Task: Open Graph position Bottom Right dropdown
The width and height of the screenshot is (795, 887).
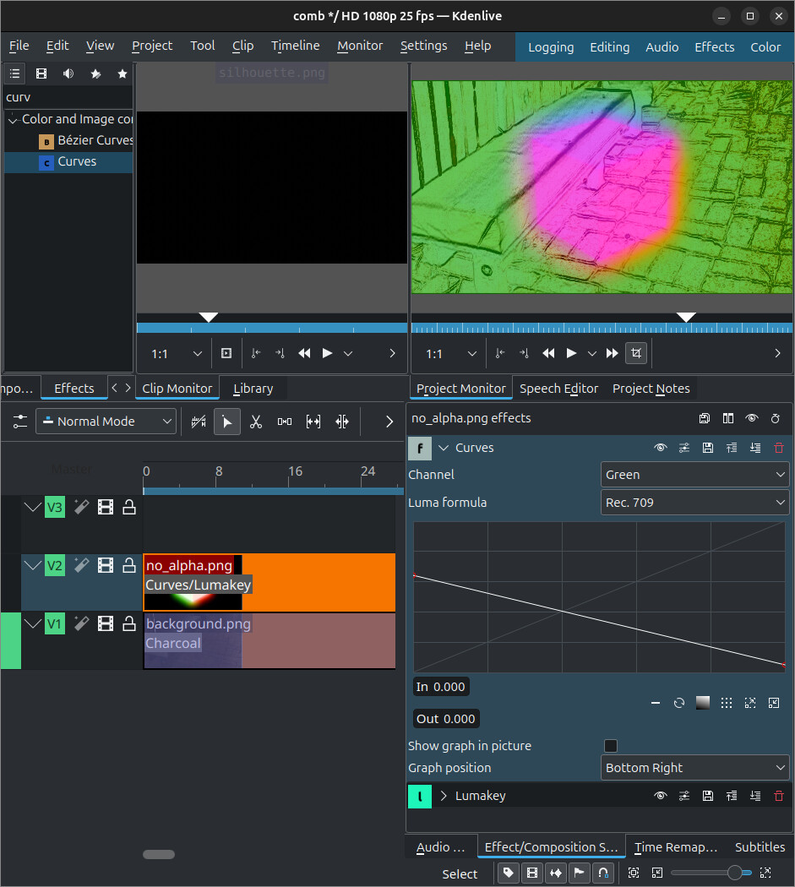Action: [x=694, y=768]
